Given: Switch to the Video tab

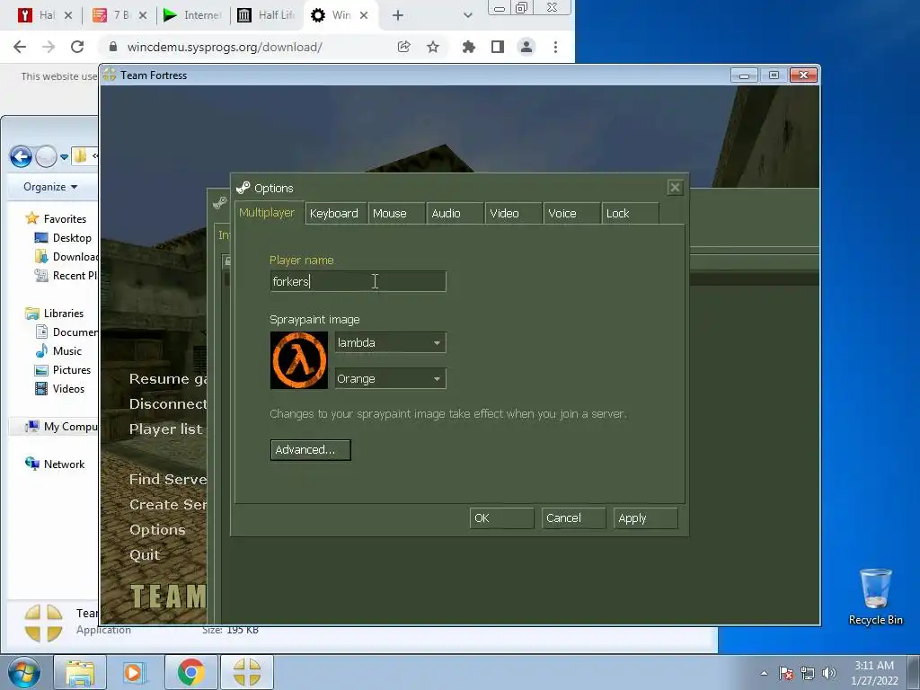Looking at the screenshot, I should click(x=513, y=214).
